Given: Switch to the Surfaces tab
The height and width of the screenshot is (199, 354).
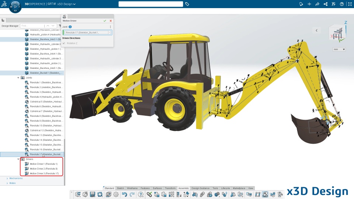Looking at the screenshot, I should point(157,188).
